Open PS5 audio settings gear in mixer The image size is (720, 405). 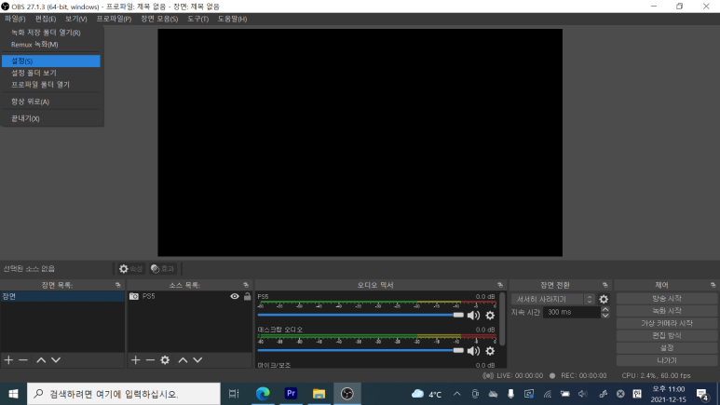coord(490,316)
